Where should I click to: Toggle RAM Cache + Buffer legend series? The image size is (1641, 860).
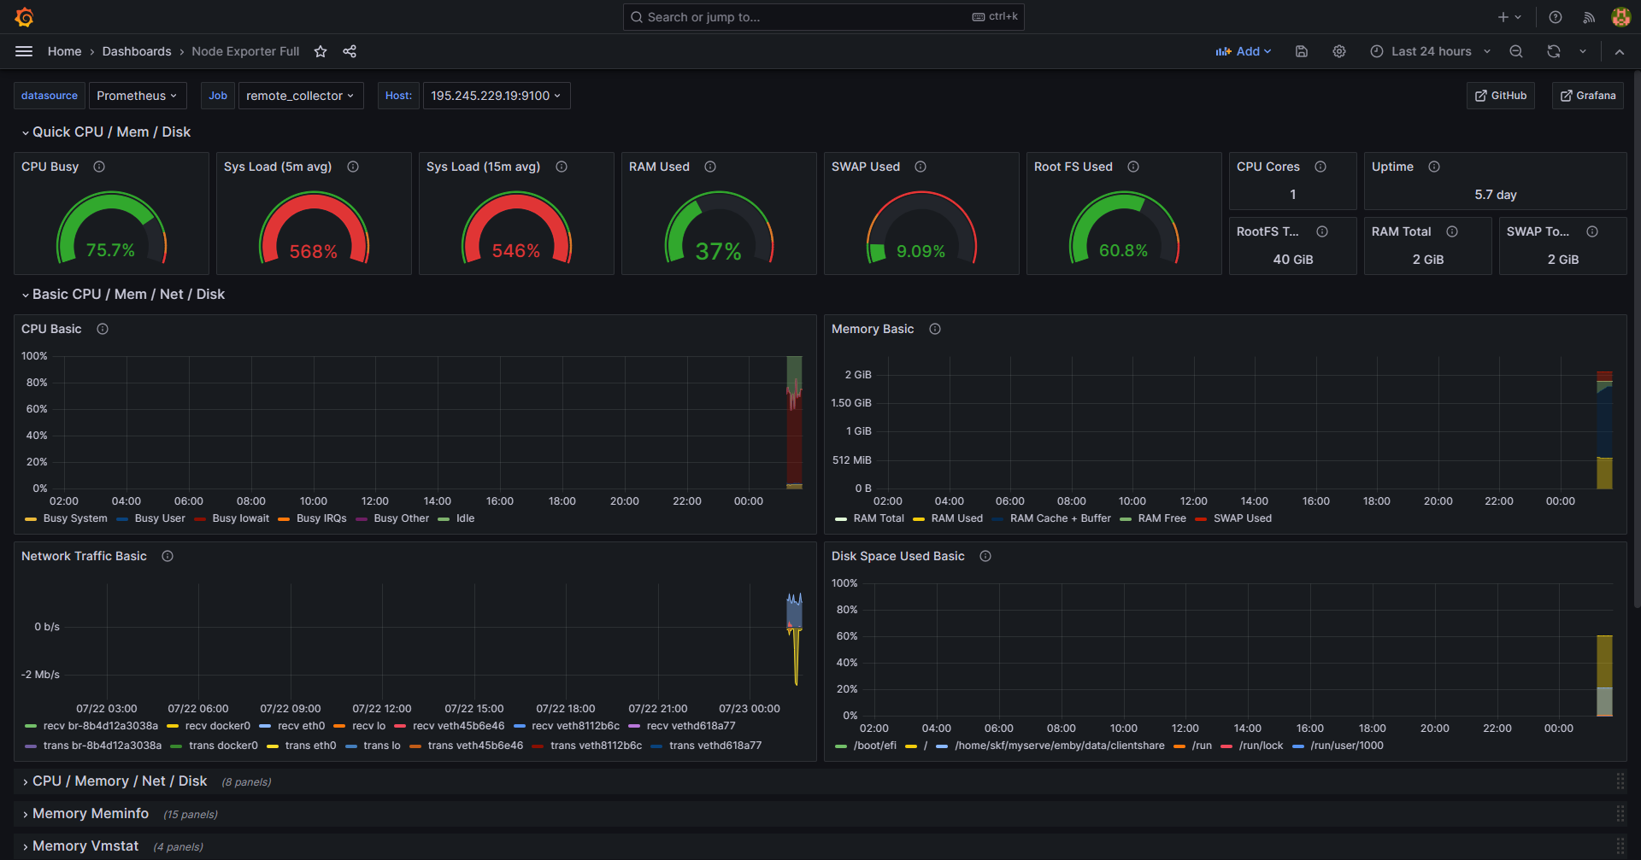coord(1060,518)
